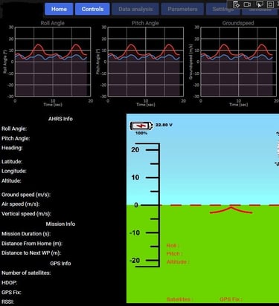279x306 pixels.
Task: Click the file-with-diamond icon in overlay toolbar
Action: click(237, 4)
